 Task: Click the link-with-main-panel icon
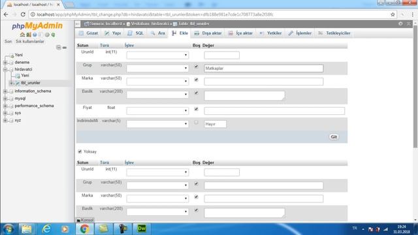(65, 48)
